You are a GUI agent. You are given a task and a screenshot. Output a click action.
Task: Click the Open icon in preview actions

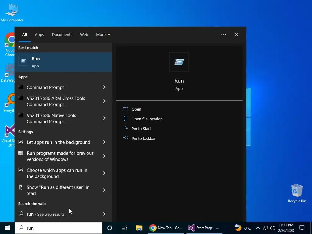pos(125,109)
